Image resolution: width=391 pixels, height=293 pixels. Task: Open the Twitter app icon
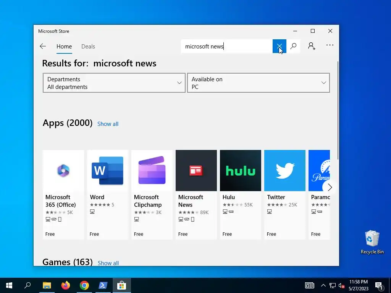[285, 171]
